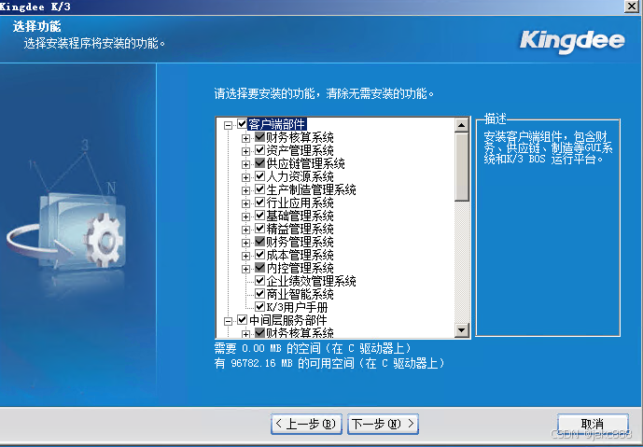Image resolution: width=643 pixels, height=447 pixels.
Task: Select the 资产管理系统 tree label
Action: tap(300, 150)
